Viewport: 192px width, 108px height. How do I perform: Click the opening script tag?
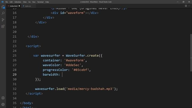(33, 46)
